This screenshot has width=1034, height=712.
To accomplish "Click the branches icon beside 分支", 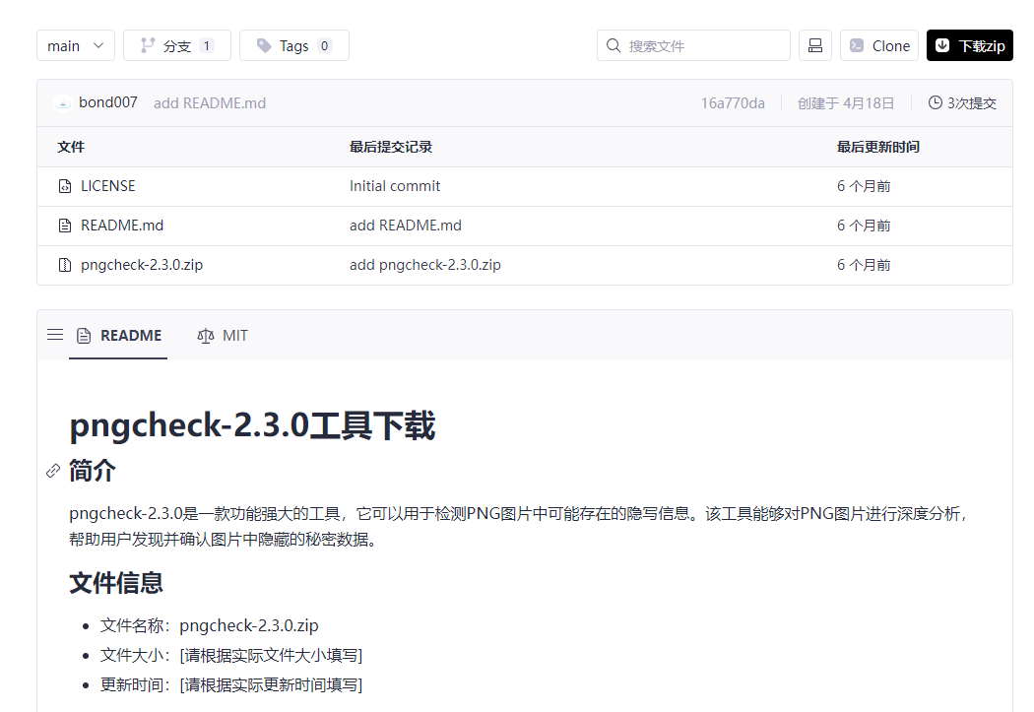I will coord(148,45).
